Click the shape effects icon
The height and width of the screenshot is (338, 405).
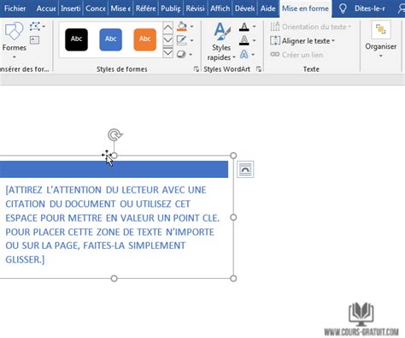181,54
